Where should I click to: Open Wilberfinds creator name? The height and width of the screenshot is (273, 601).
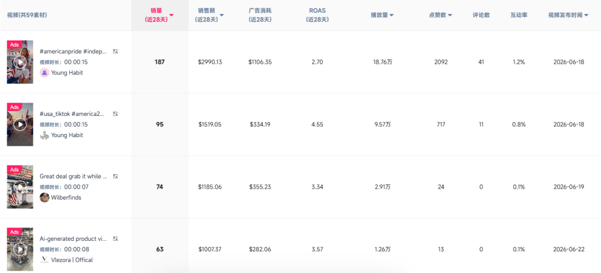pyautogui.click(x=66, y=198)
